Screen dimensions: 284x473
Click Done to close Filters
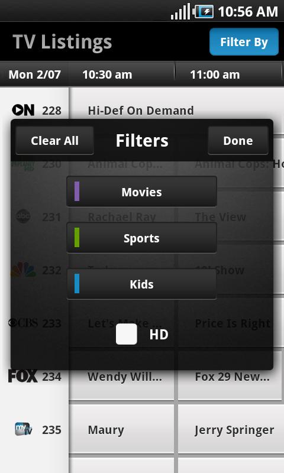pyautogui.click(x=238, y=141)
